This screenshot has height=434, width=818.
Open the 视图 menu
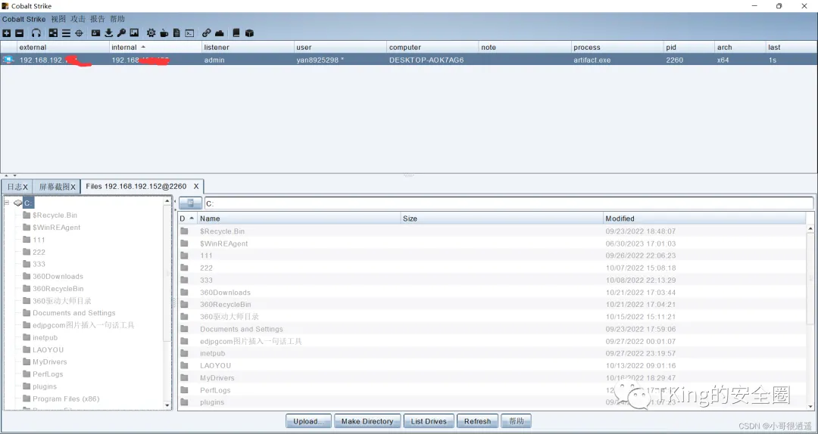click(x=58, y=19)
